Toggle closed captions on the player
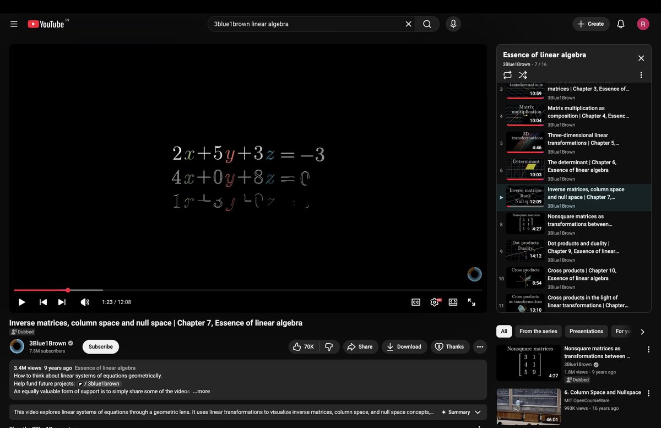Screen dimensions: 661x428 [x=416, y=302]
